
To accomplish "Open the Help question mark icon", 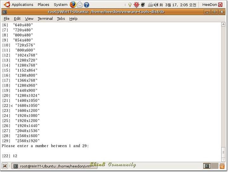I will click(86, 5).
